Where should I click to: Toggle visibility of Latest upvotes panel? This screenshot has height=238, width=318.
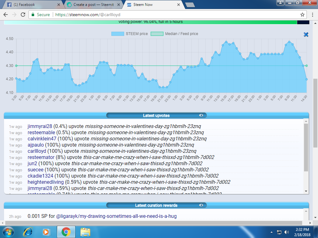[x=201, y=115]
